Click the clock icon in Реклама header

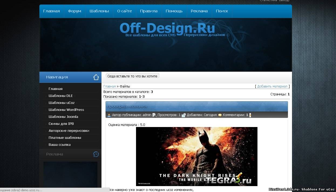pos(96,154)
